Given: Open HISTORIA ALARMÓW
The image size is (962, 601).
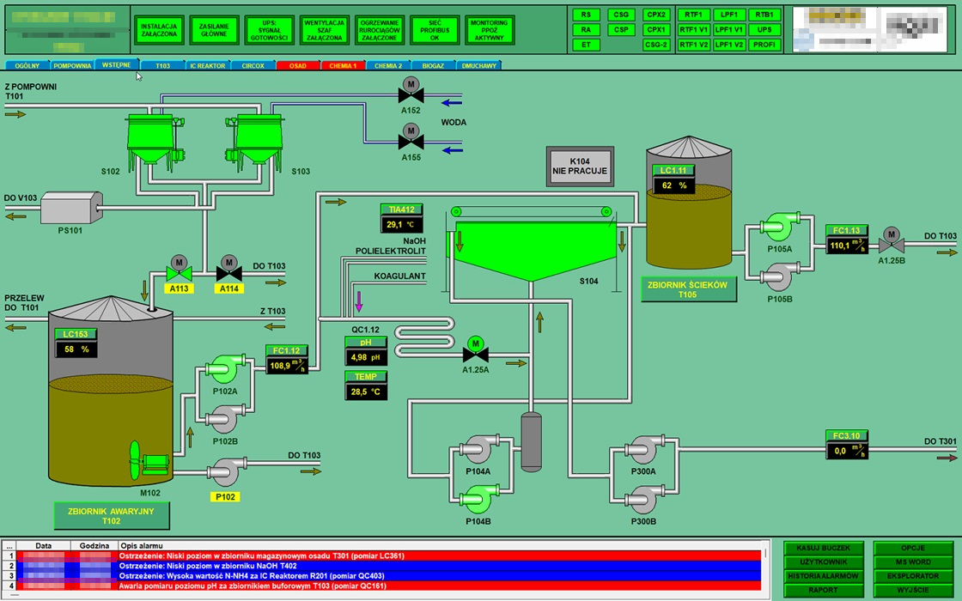Looking at the screenshot, I should click(x=822, y=575).
